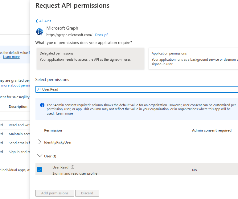Click the 'Read and wri' row in background table

pyautogui.click(x=15, y=125)
